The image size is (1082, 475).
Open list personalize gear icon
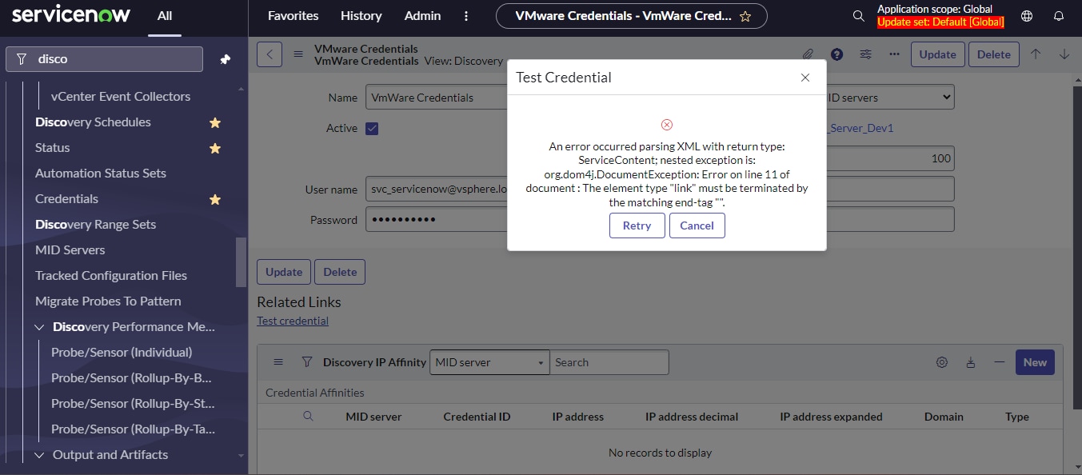(x=942, y=362)
